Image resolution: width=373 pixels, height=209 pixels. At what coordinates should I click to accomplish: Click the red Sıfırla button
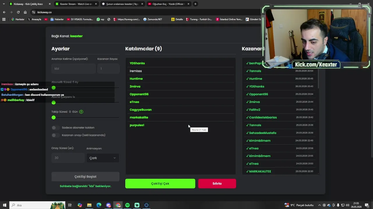(217, 184)
